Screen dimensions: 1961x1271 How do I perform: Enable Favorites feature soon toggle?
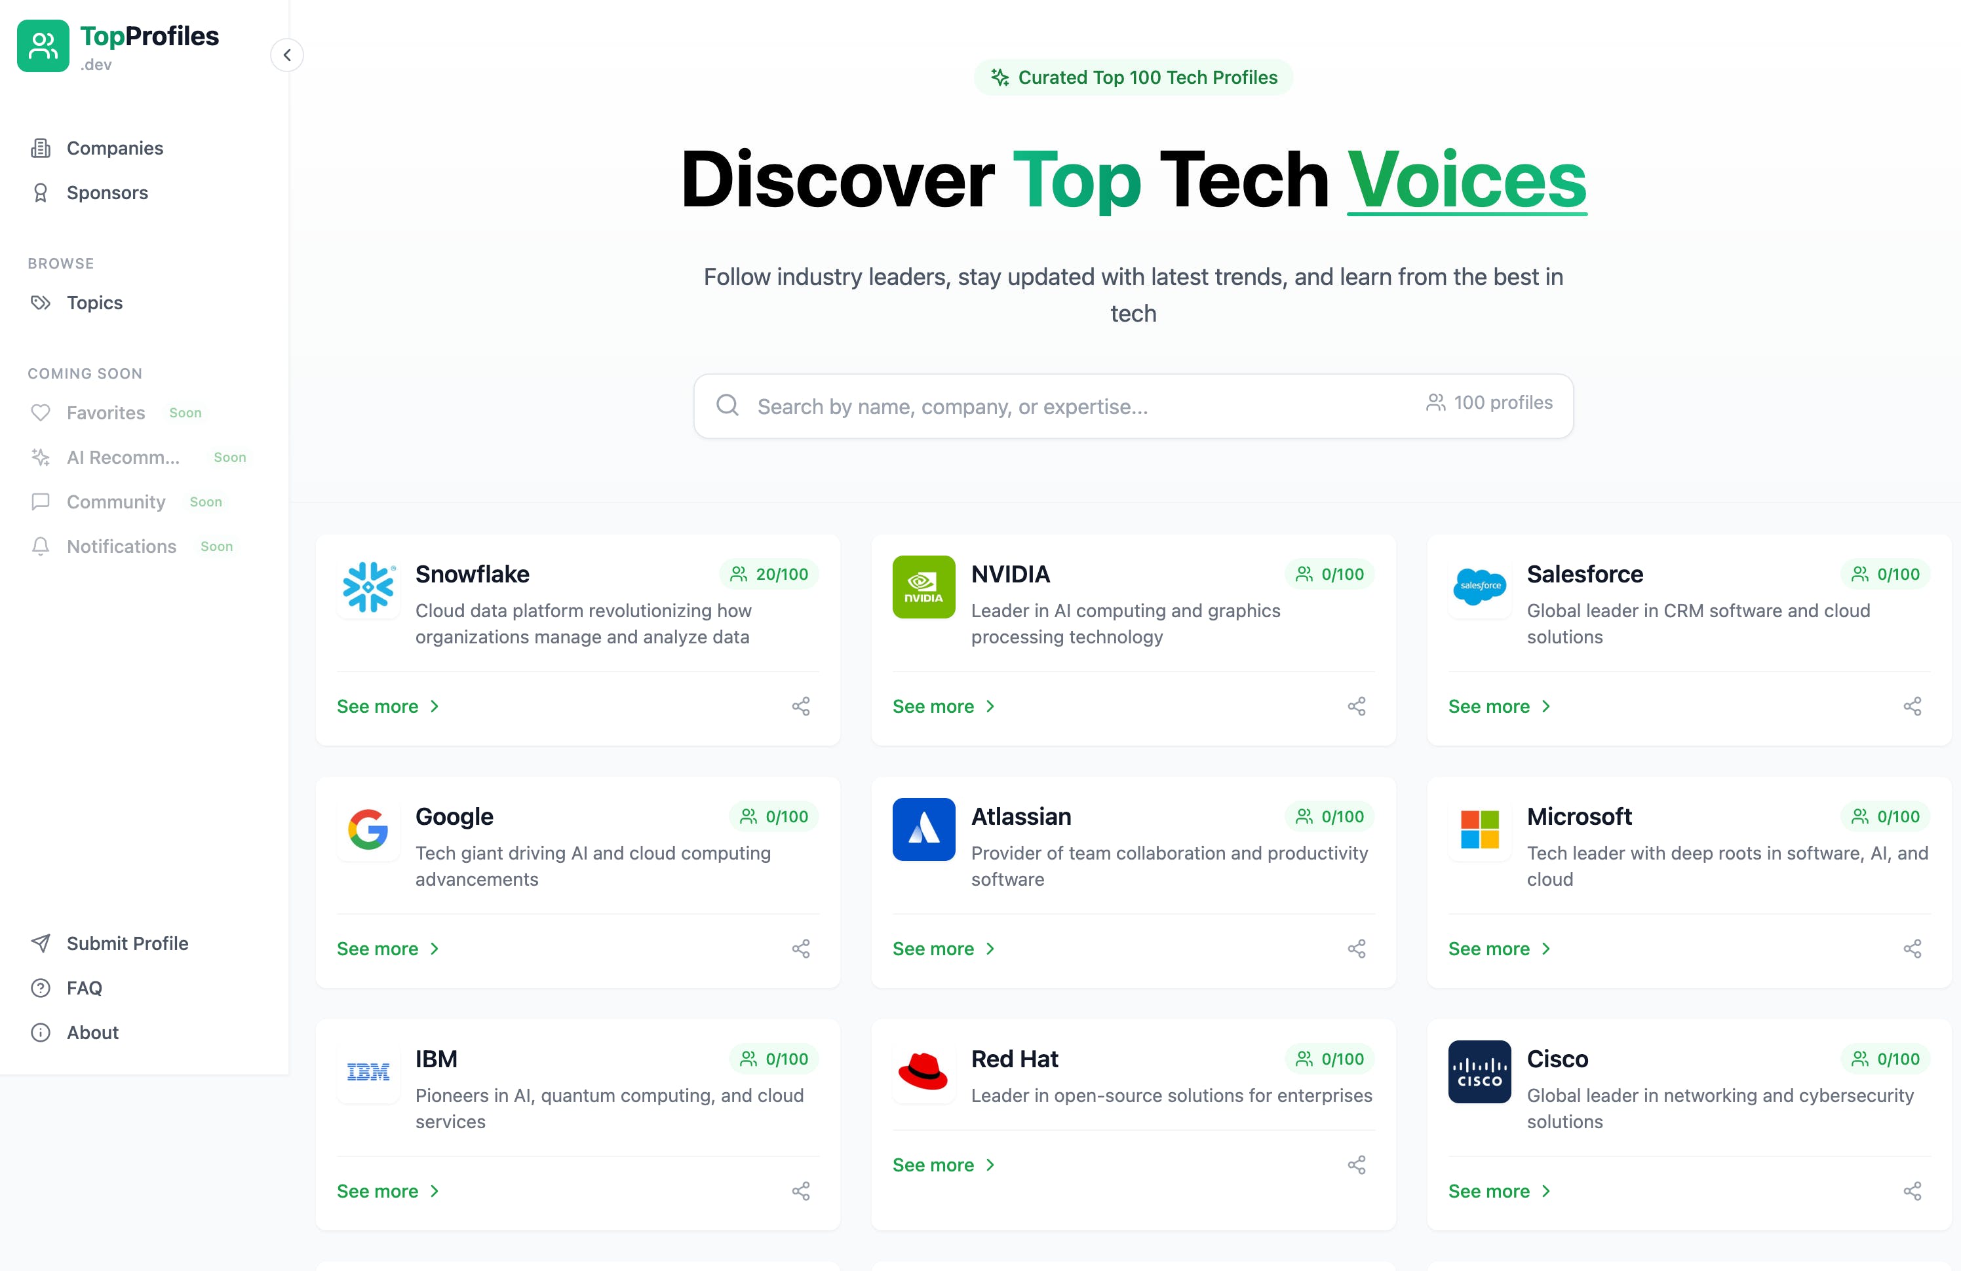tap(184, 413)
